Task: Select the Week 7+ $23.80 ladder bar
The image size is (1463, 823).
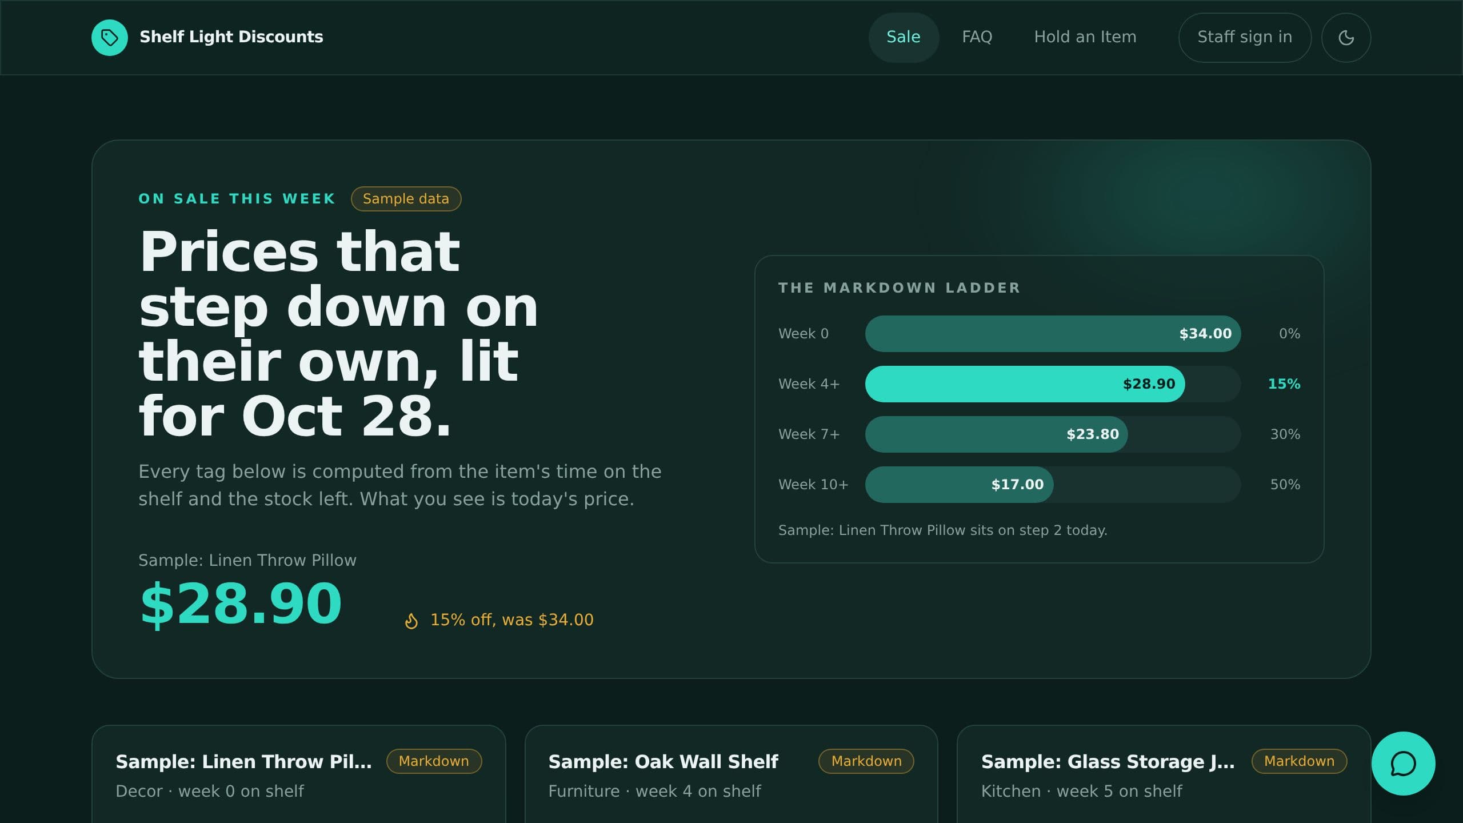Action: [x=996, y=434]
